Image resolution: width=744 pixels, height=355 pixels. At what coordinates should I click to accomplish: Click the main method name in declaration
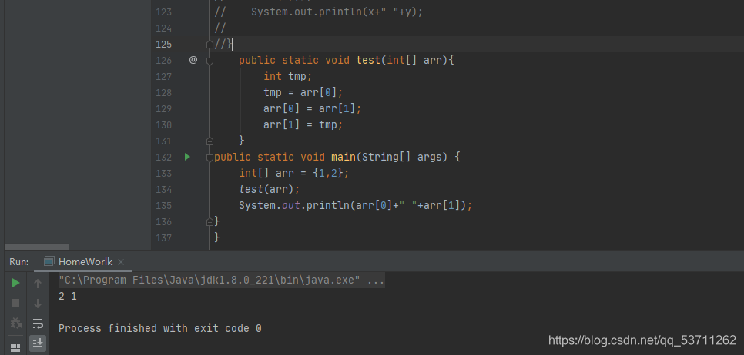(x=344, y=157)
